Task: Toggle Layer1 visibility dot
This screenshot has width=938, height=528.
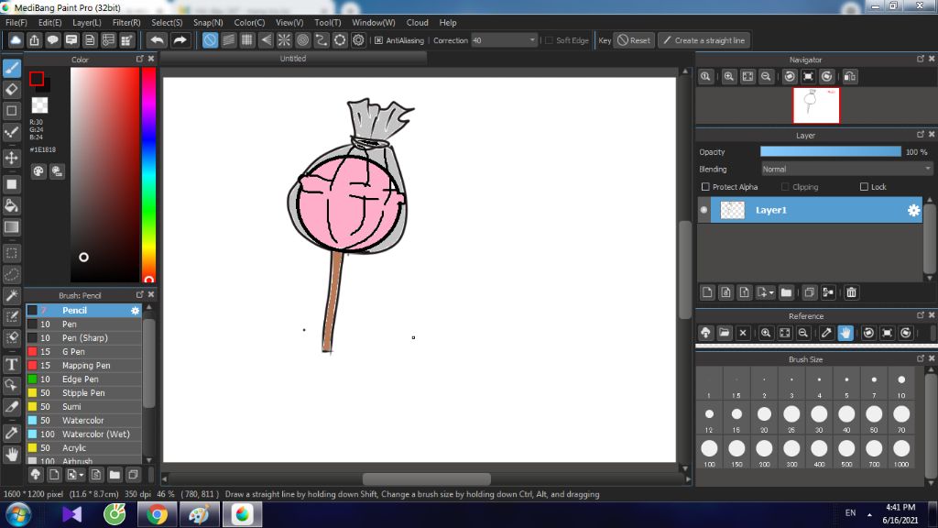Action: pos(703,210)
